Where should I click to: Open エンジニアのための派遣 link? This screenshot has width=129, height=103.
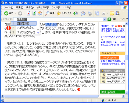point(113,37)
